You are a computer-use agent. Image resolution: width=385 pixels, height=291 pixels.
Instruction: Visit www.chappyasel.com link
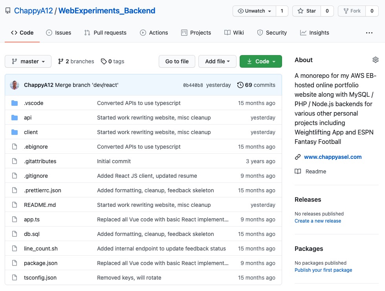coord(333,157)
